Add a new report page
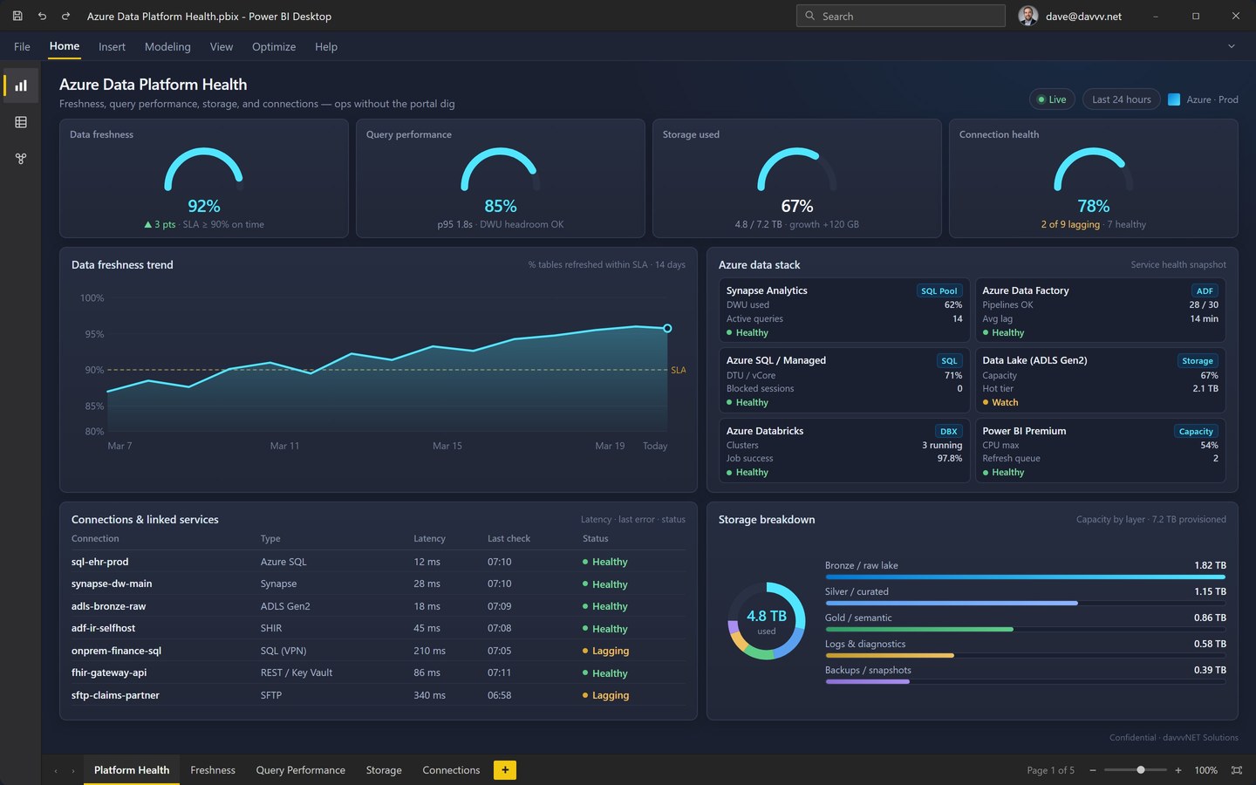The width and height of the screenshot is (1256, 785). coord(505,770)
